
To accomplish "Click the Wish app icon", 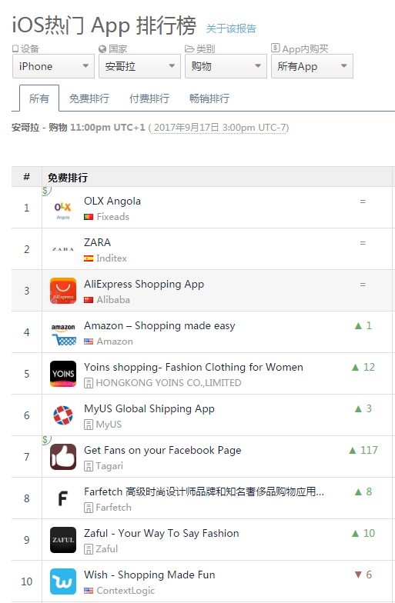I will 63,581.
